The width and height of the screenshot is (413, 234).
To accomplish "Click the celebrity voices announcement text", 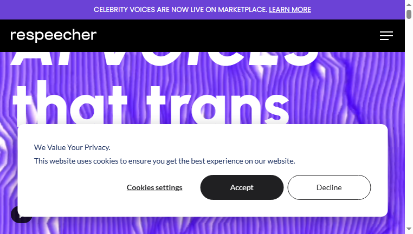I will point(180,10).
